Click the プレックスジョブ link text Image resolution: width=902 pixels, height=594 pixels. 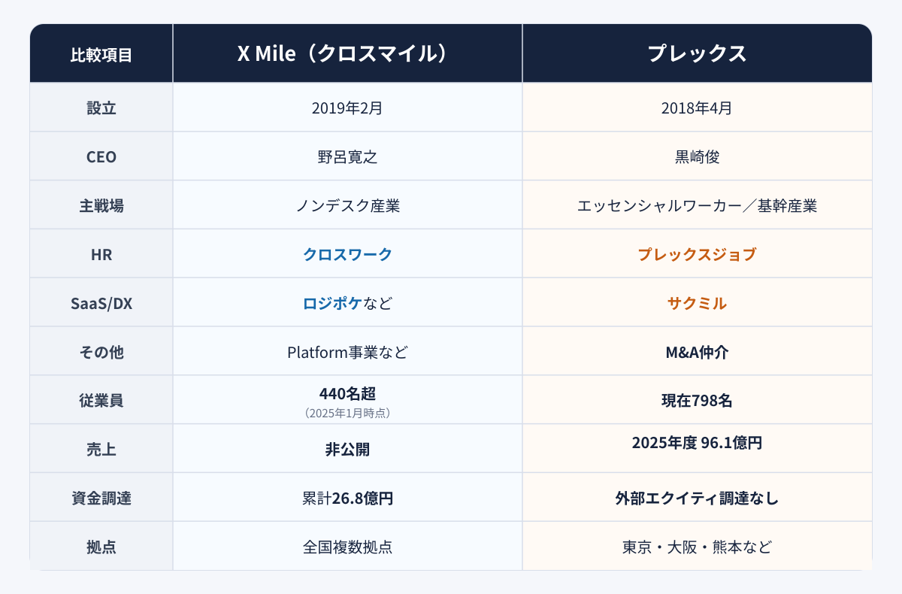pyautogui.click(x=697, y=254)
